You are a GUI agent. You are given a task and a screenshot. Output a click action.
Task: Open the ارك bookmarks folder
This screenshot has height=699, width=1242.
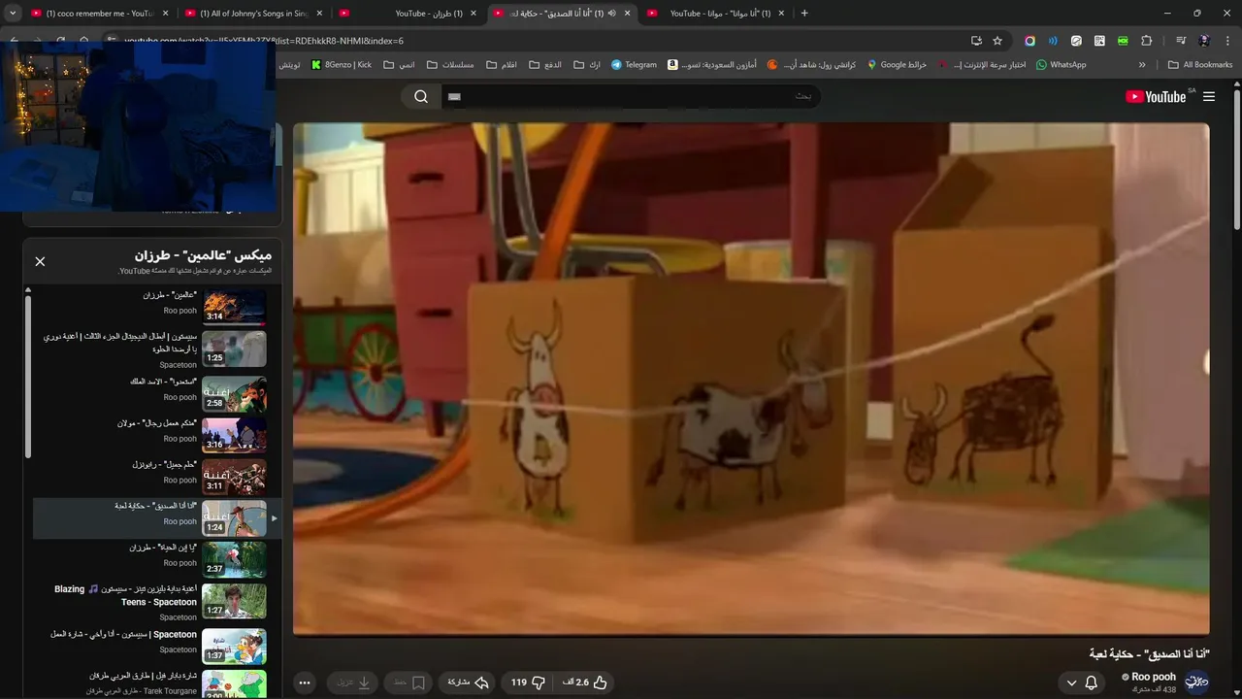[x=587, y=65]
